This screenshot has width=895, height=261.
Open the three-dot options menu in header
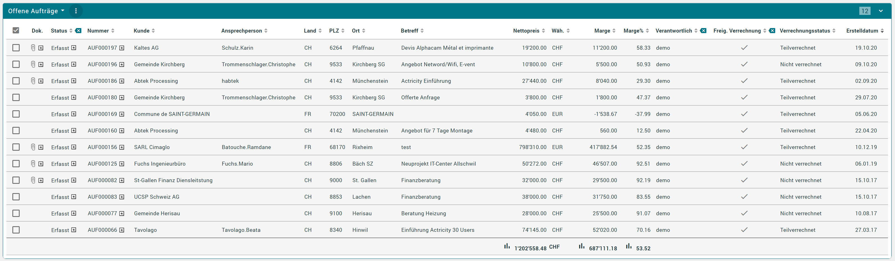click(76, 11)
